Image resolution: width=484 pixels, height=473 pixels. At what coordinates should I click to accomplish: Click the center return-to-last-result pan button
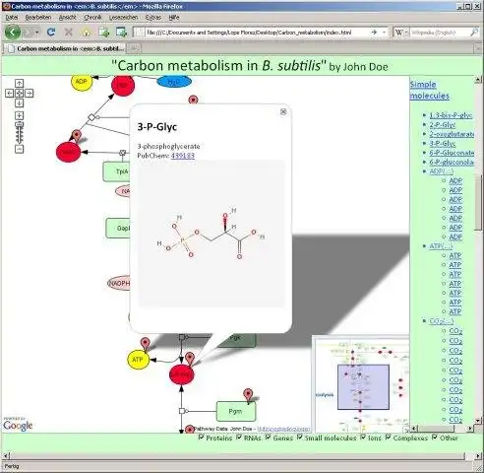click(x=19, y=94)
